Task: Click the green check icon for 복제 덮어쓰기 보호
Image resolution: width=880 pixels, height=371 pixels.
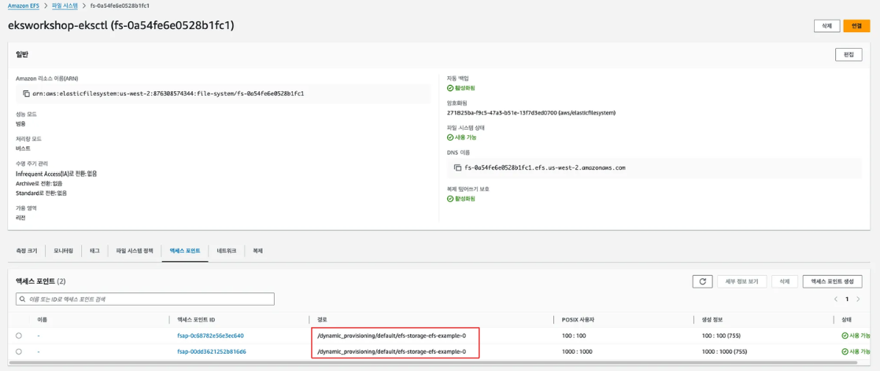Action: point(450,199)
